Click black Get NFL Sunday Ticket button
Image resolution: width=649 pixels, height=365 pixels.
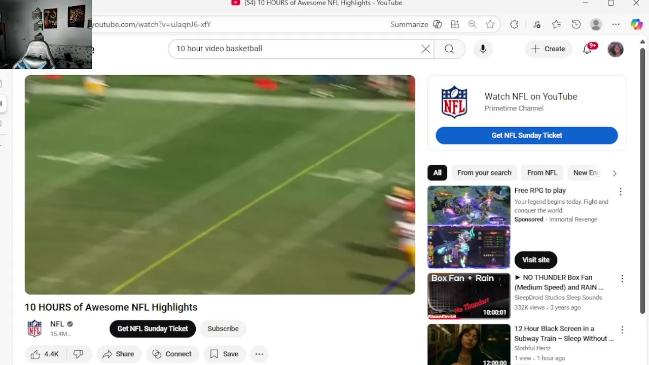(153, 328)
